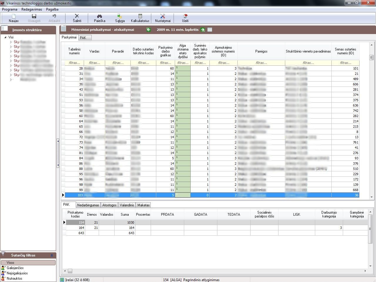The height and width of the screenshot is (282, 376).
Task: Switch to the Maketas tab
Action: click(x=143, y=205)
